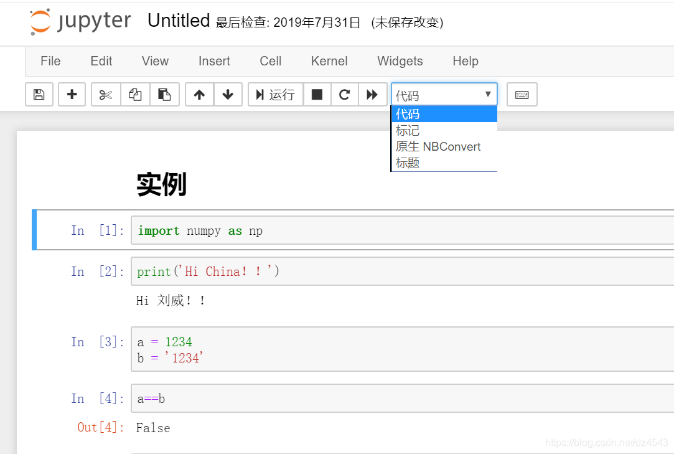The image size is (674, 454).
Task: Save notebook with the floppy disk icon
Action: click(39, 94)
